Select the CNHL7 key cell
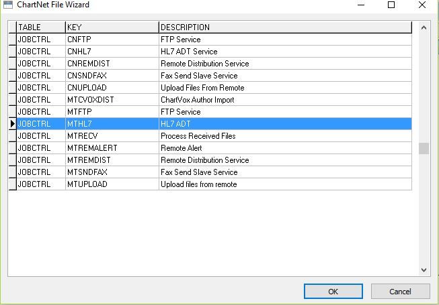 click(112, 52)
